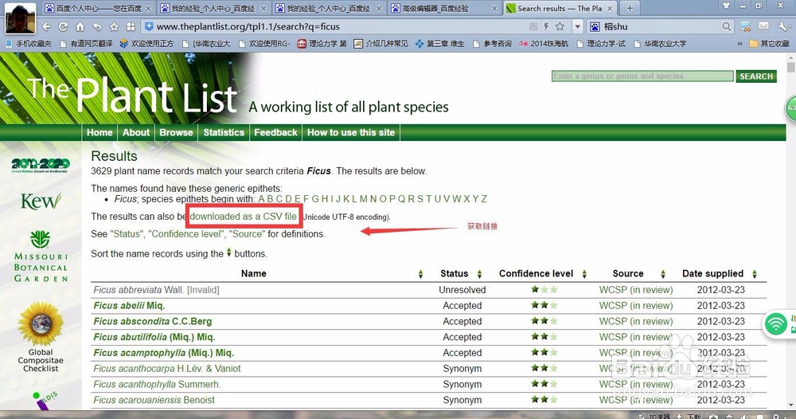The height and width of the screenshot is (419, 796).
Task: Click WCSP (in review) for Ficus abbreviata
Action: 635,290
